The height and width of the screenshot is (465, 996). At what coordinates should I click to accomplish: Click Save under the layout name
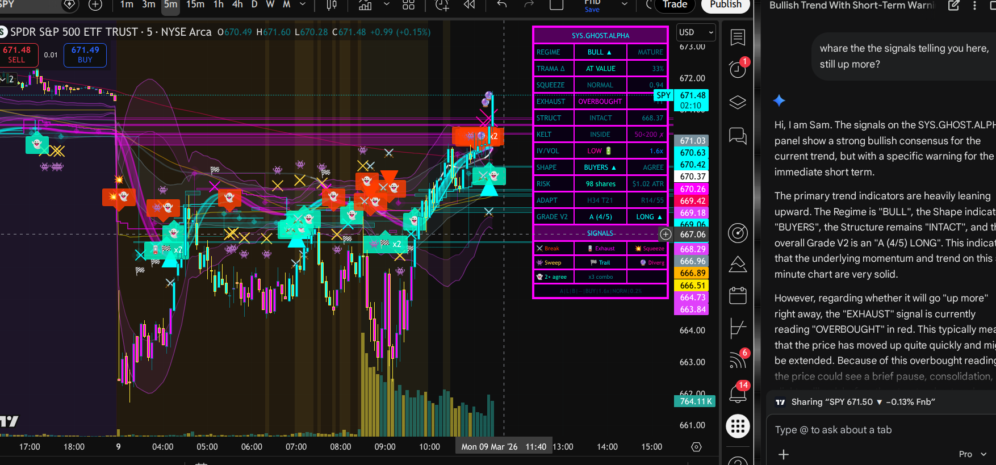592,10
